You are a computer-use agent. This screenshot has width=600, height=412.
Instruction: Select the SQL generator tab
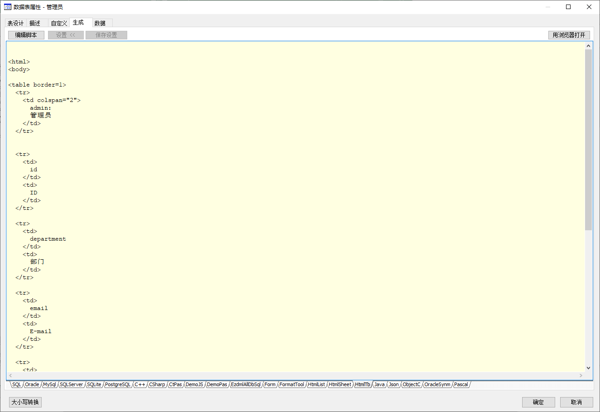[x=17, y=384]
